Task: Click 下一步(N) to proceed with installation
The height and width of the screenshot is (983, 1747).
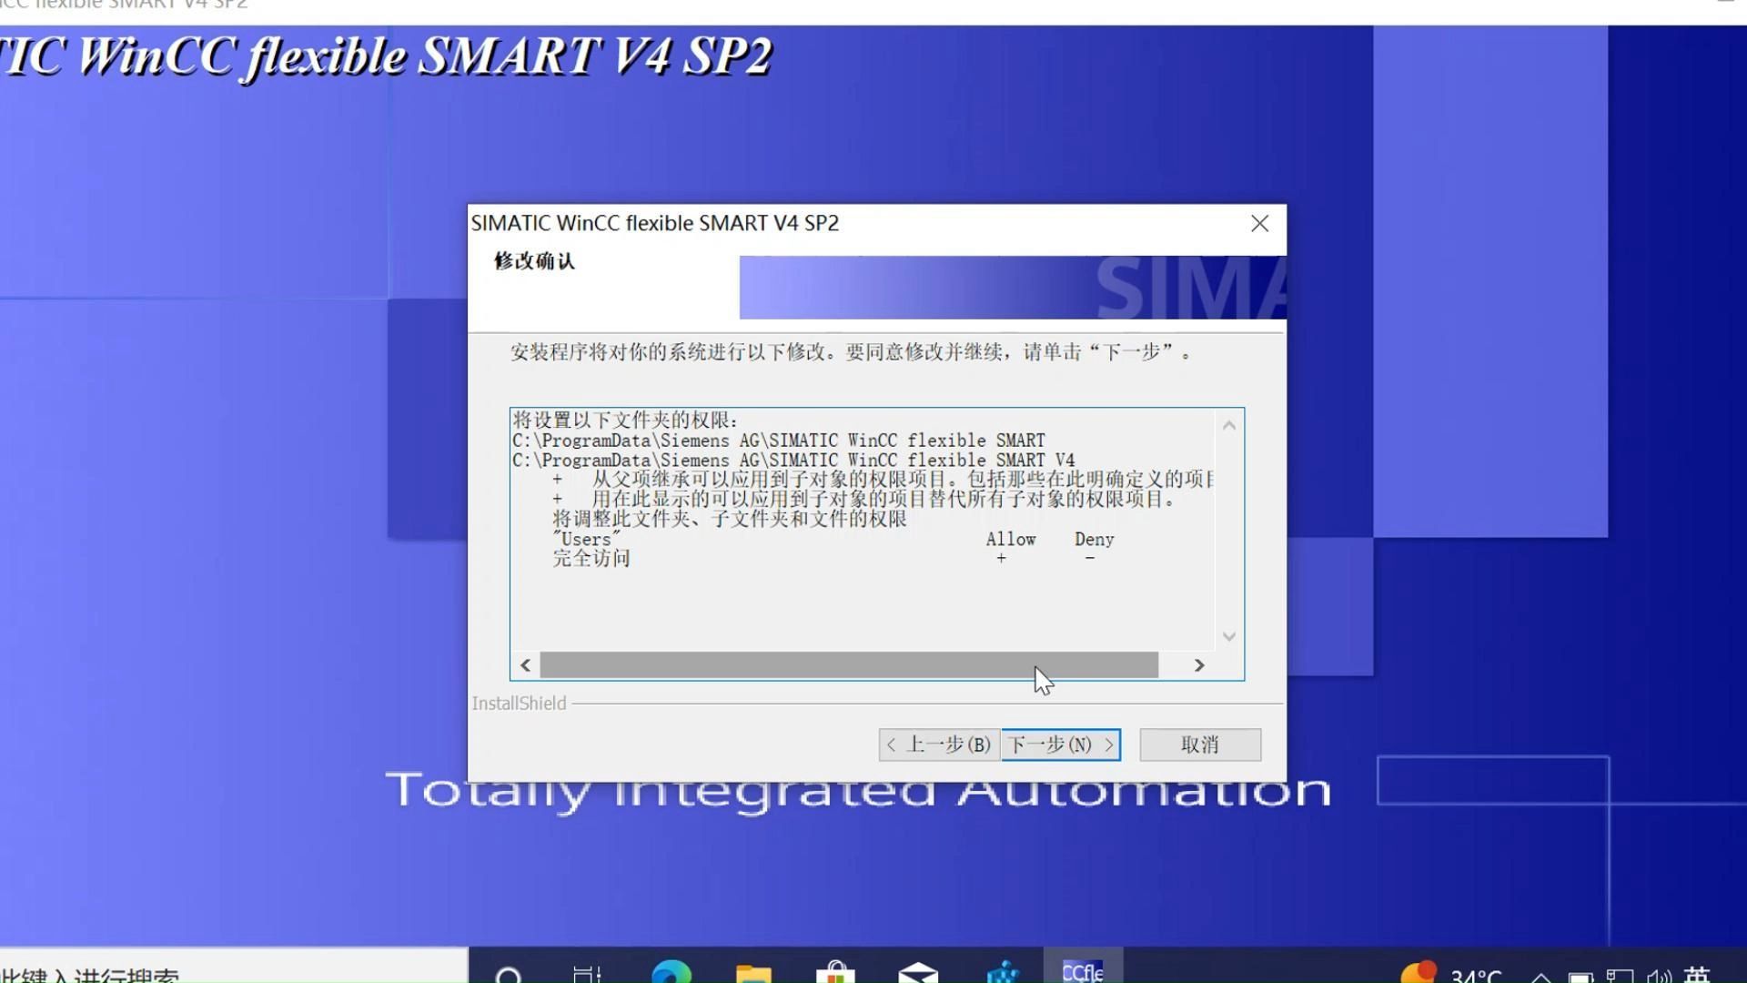Action: click(1059, 745)
